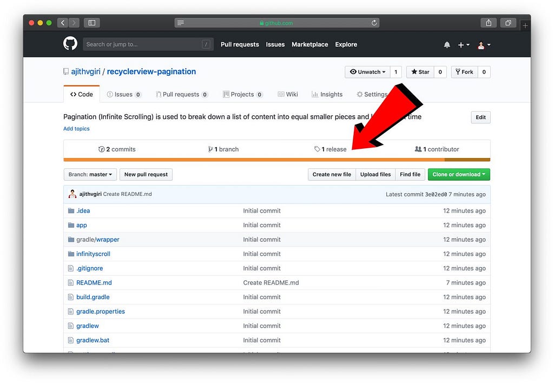Screen dimensions: 554x383
Task: Click the orange language bar
Action: click(254, 160)
